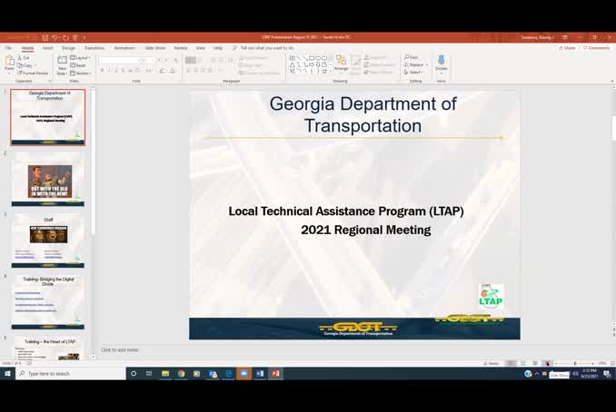616x412 pixels.
Task: Open Outlook from the taskbar
Action: click(213, 374)
